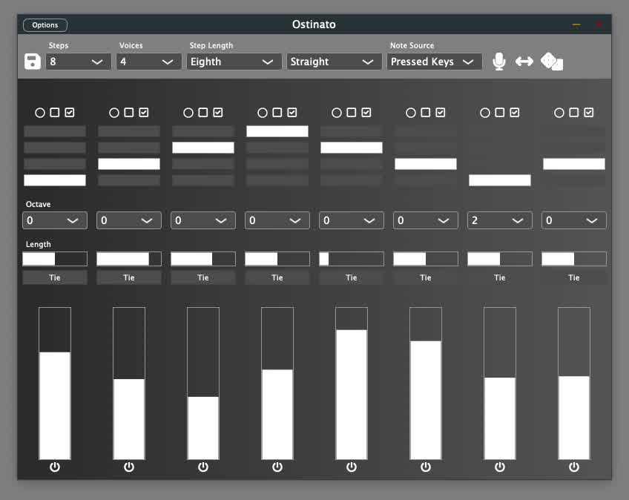This screenshot has width=629, height=500.
Task: Toggle power icon under step 2 velocity bar
Action: [129, 467]
